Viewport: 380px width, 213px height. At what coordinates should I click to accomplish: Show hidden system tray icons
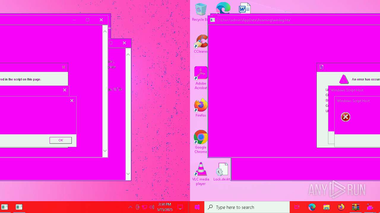coord(130,207)
